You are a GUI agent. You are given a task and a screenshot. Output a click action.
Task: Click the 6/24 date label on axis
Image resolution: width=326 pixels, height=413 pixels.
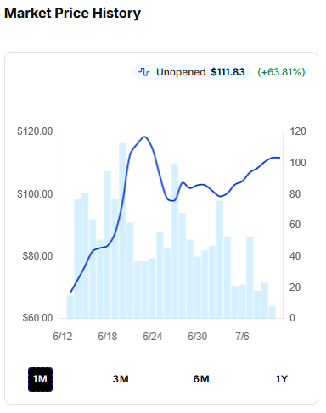click(x=152, y=337)
